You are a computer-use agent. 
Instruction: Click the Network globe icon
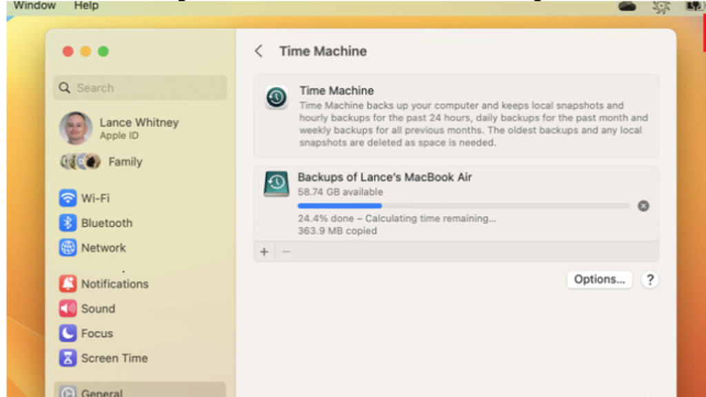[x=68, y=247]
